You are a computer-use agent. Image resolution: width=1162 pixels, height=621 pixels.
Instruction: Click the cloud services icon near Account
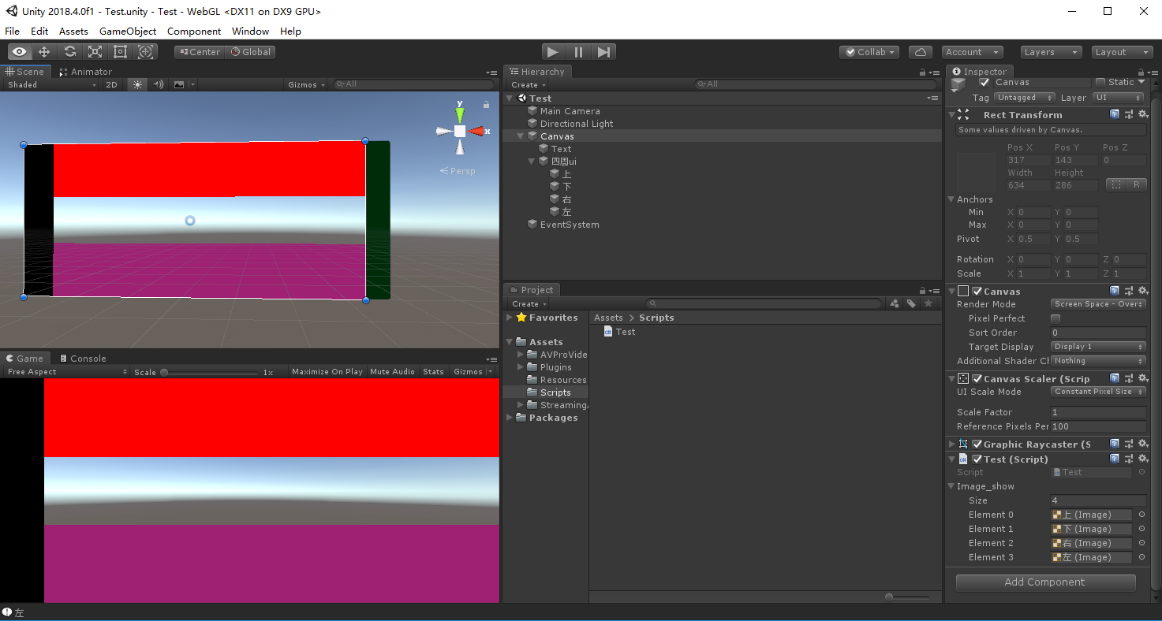(920, 51)
